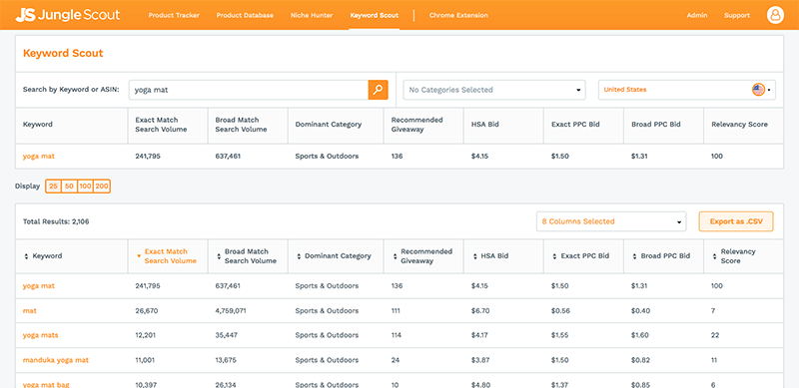Select the 11,001 exact match value
This screenshot has height=388, width=799.
pos(146,360)
